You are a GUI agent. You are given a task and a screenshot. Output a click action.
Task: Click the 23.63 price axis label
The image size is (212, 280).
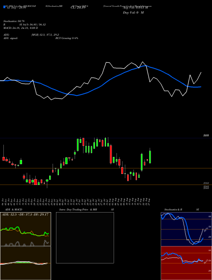pos(206,183)
